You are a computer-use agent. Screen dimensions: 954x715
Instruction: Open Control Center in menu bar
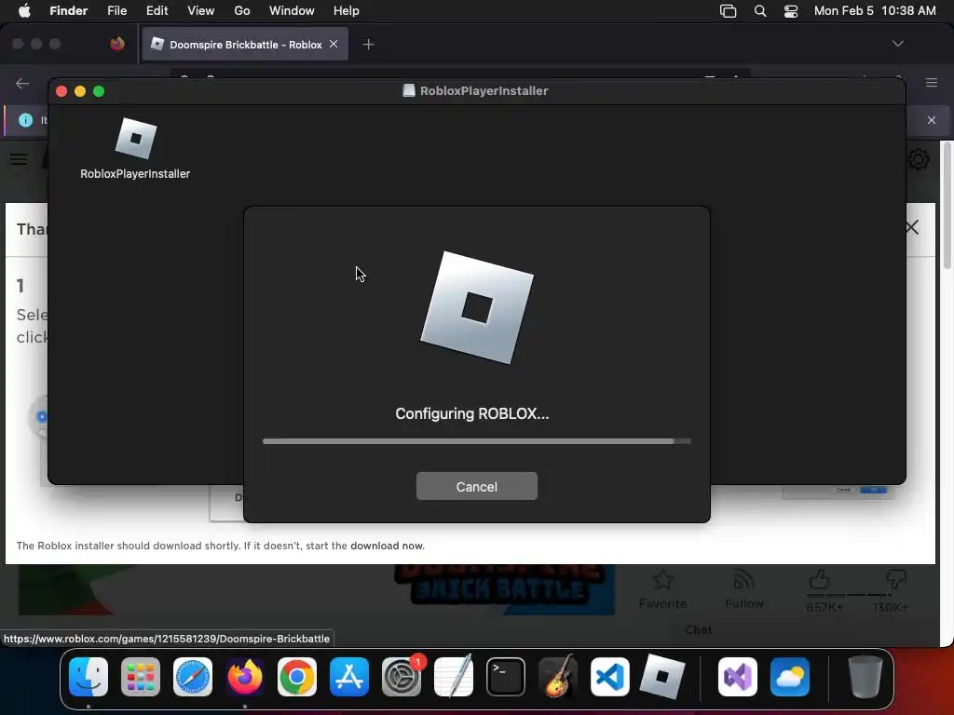[x=790, y=11]
